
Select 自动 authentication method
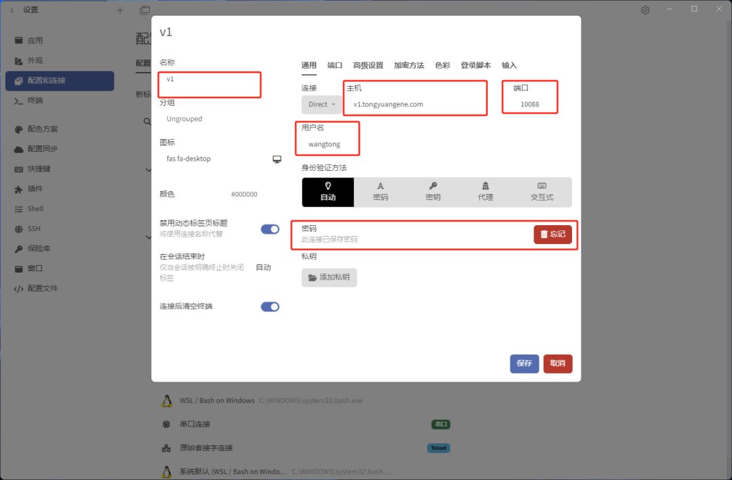(328, 192)
